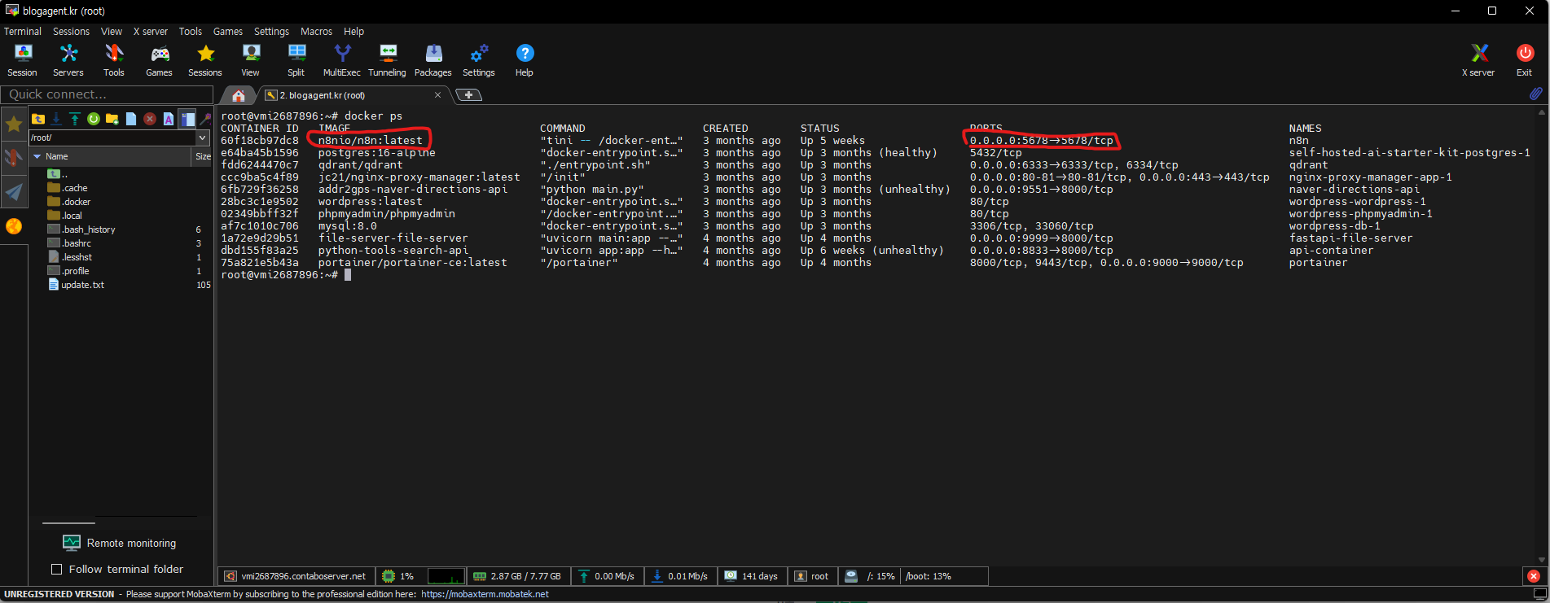Click the vmi2687896.contaboserver.net status entry

coord(295,576)
